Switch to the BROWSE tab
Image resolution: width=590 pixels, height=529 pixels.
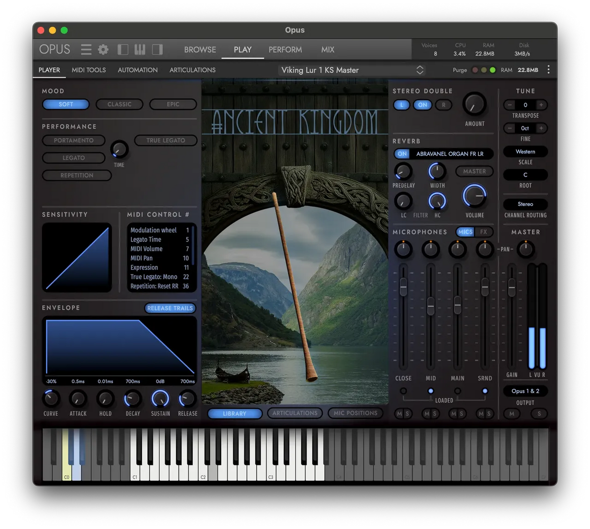(x=200, y=50)
